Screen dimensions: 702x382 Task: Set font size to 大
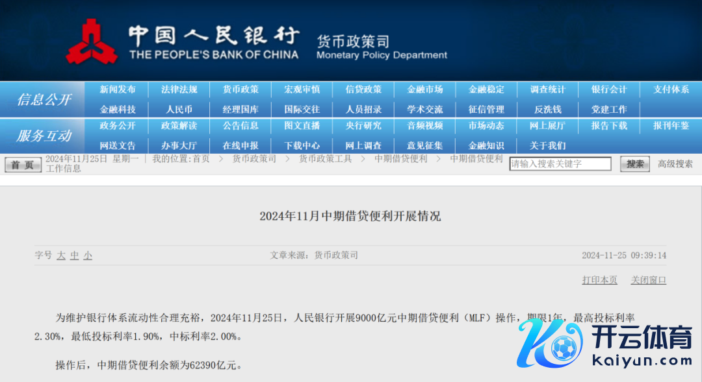point(61,256)
